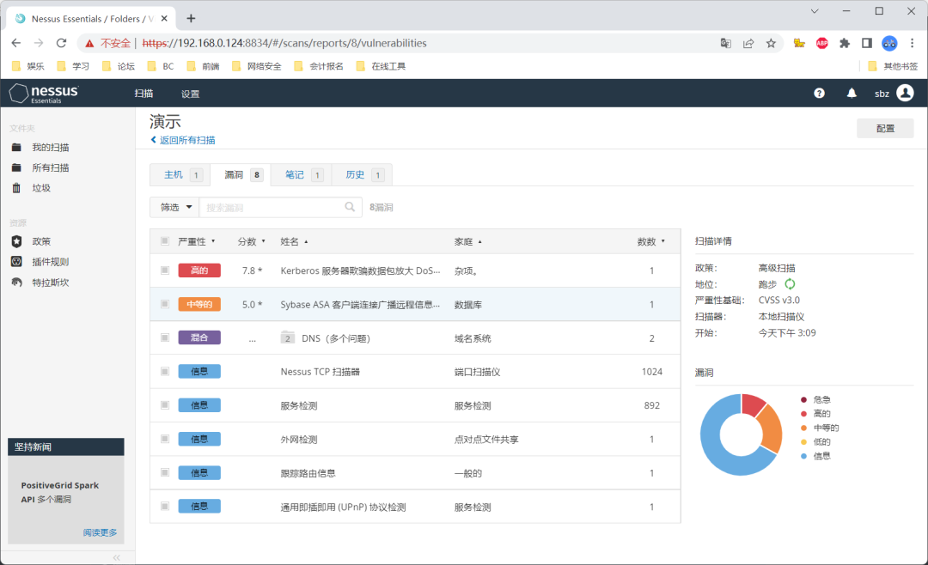Viewport: 928px width, 565px height.
Task: Open the 其他书签 bookmark folder
Action: (x=893, y=66)
